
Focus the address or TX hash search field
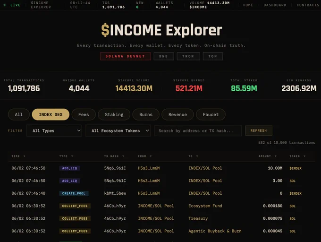[x=198, y=131]
